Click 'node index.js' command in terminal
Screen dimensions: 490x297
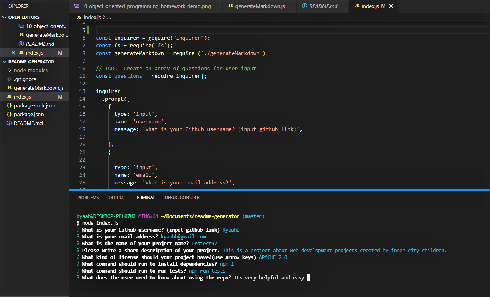(100, 223)
